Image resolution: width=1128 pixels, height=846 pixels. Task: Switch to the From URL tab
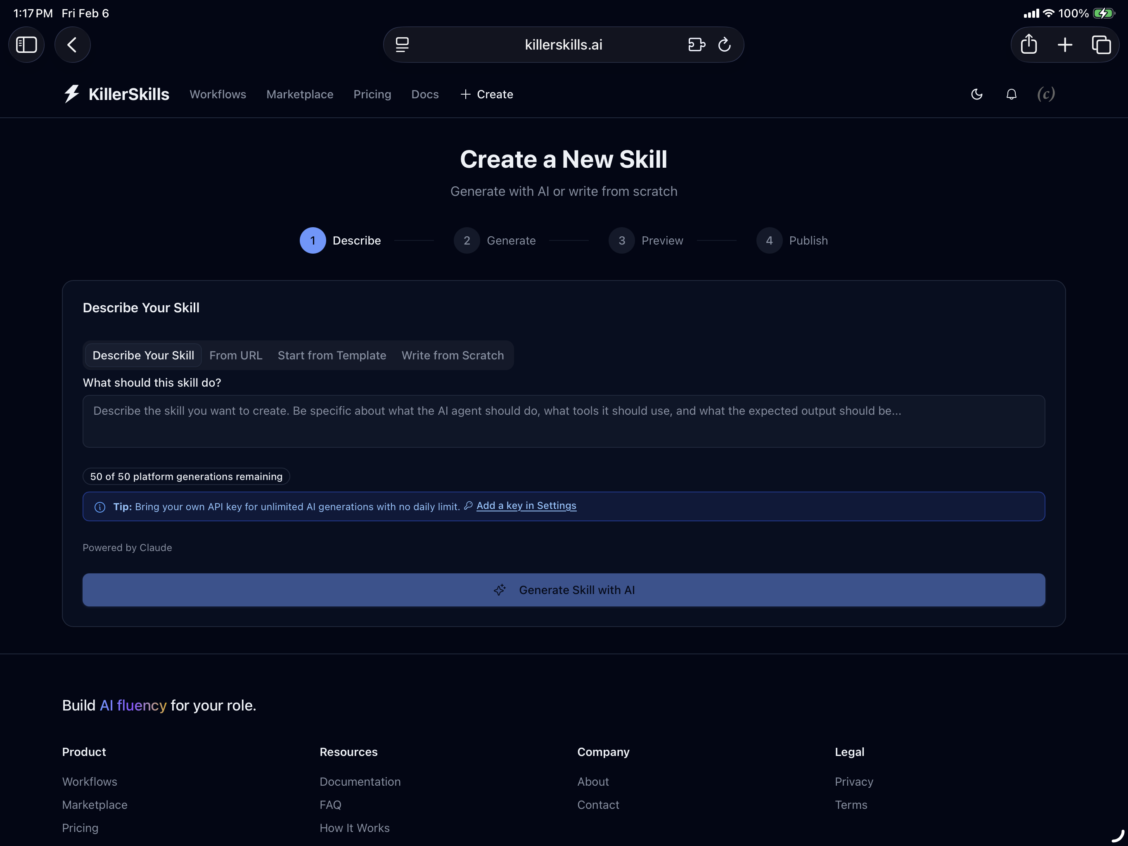pyautogui.click(x=236, y=355)
